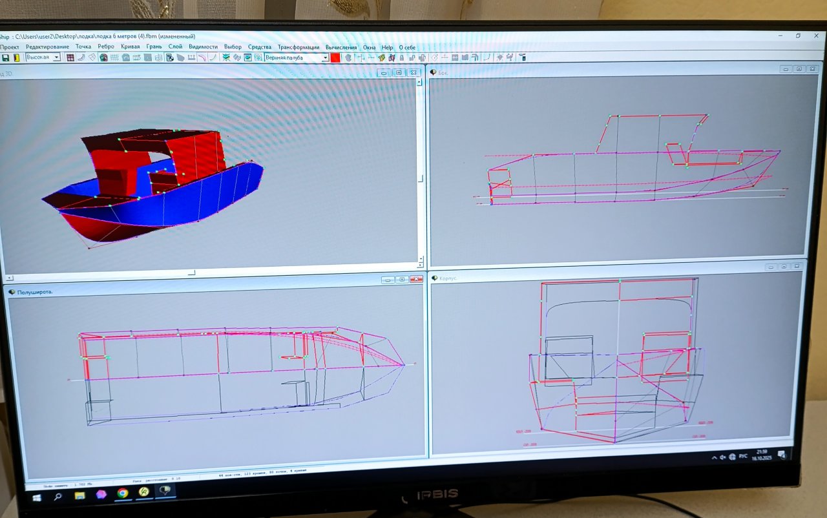The height and width of the screenshot is (518, 827).
Task: Open the Трансформации menu
Action: pyautogui.click(x=298, y=47)
